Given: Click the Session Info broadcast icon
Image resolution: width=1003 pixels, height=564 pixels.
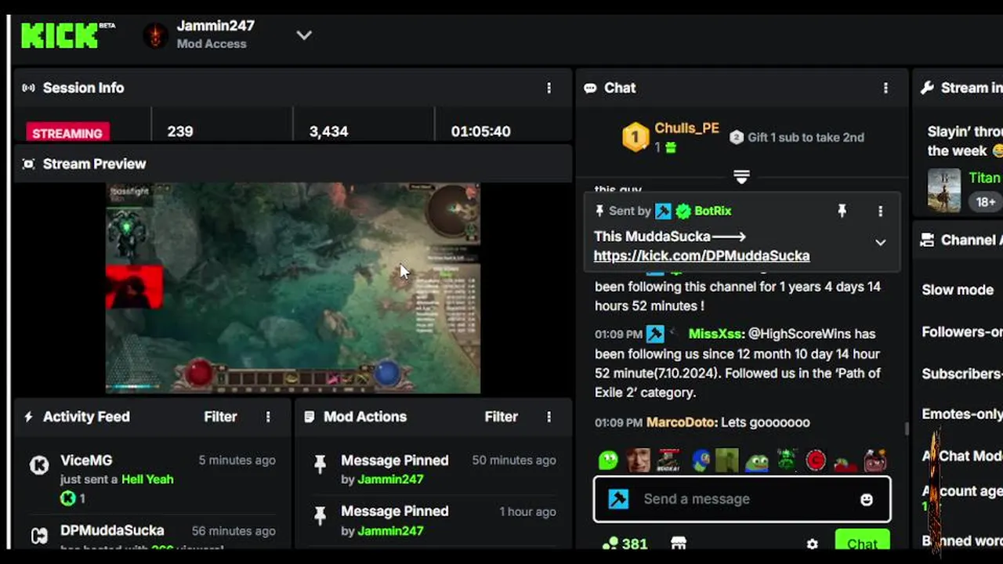Looking at the screenshot, I should click(x=29, y=88).
